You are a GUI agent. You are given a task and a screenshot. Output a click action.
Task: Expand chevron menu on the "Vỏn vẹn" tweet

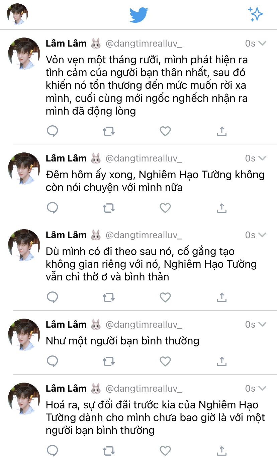[x=262, y=43]
